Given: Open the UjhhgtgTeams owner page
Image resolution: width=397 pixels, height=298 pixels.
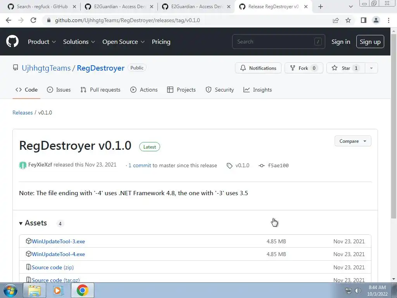Looking at the screenshot, I should [x=46, y=68].
